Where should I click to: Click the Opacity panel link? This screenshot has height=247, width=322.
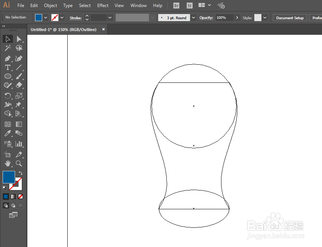[x=206, y=18]
